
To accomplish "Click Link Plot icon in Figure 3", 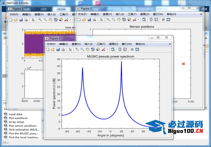I will pos(113,49).
